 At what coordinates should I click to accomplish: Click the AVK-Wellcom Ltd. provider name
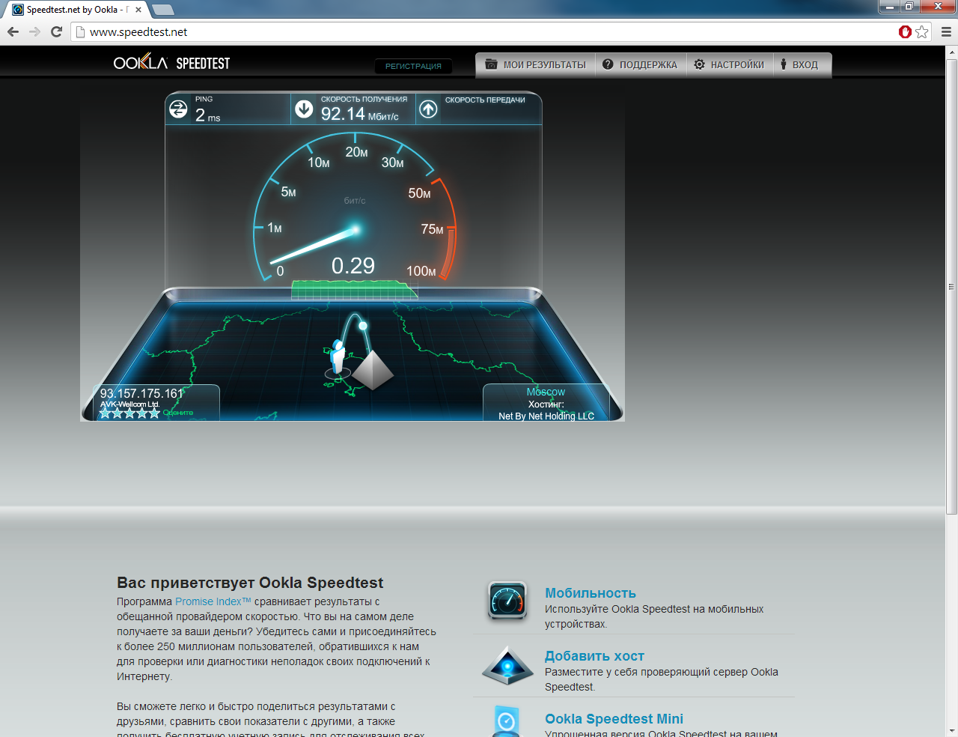(x=130, y=404)
